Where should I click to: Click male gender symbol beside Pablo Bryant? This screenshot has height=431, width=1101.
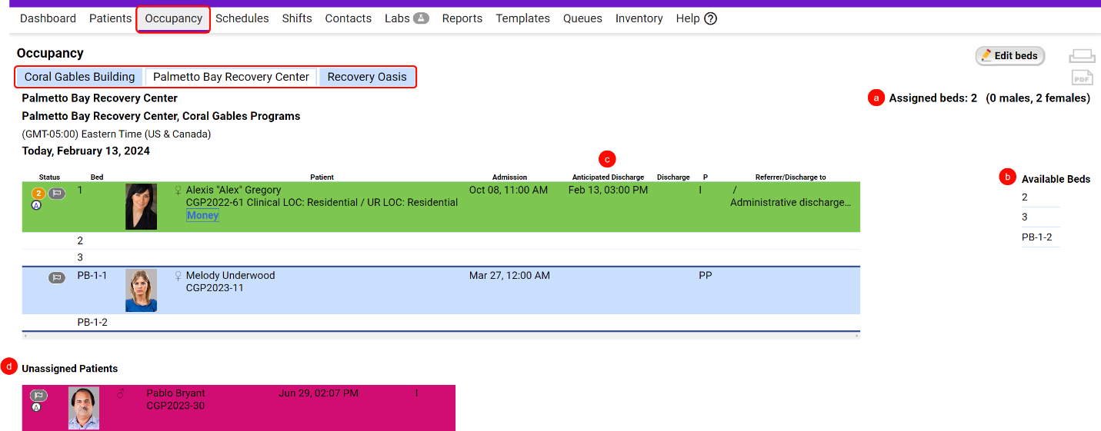[120, 393]
